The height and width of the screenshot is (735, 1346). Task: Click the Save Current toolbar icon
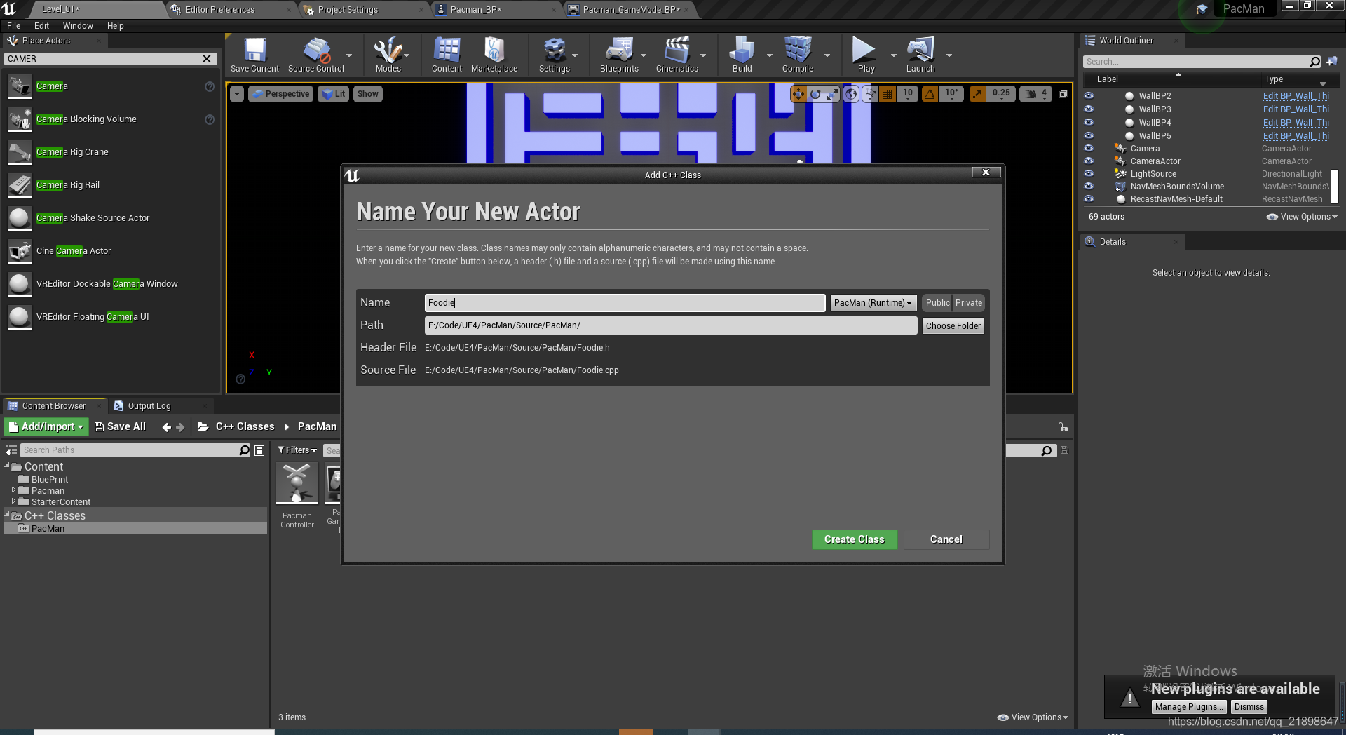tap(254, 55)
